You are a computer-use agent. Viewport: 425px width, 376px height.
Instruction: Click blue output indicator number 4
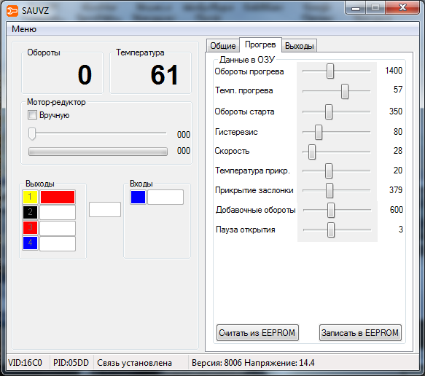click(30, 243)
